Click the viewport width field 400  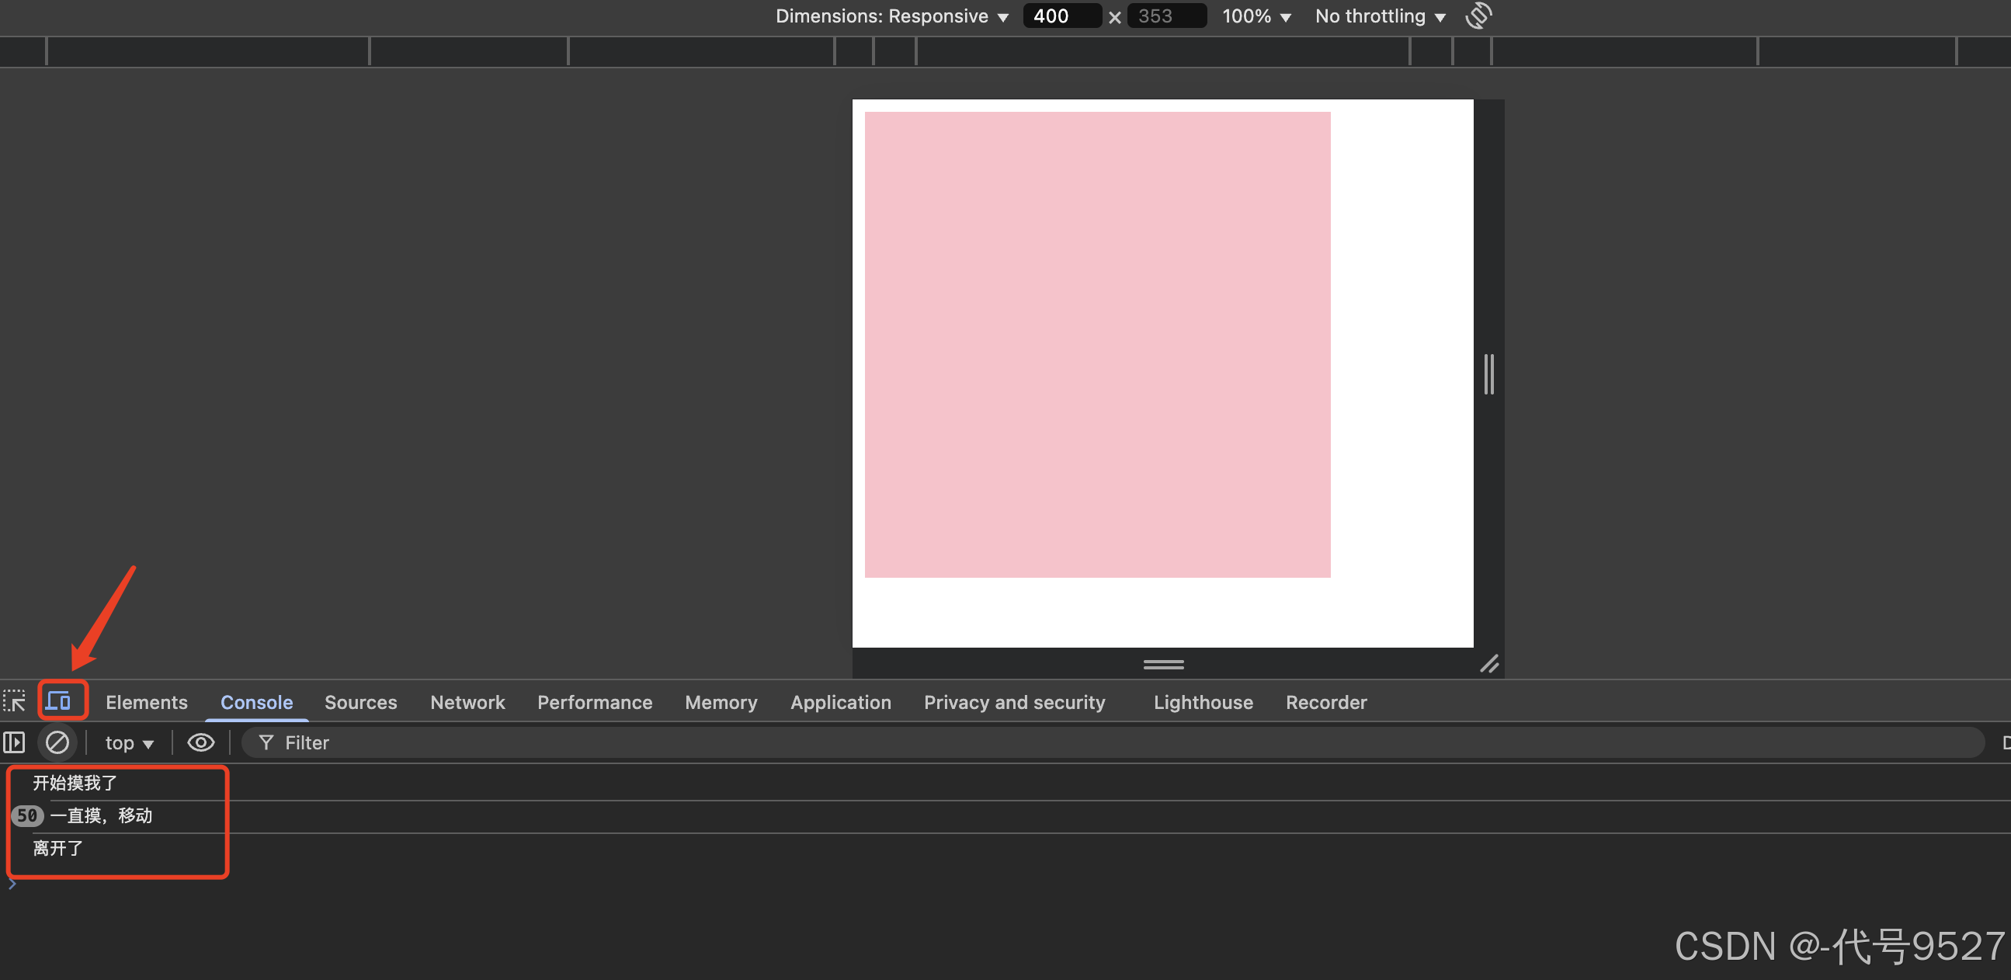pyautogui.click(x=1061, y=16)
